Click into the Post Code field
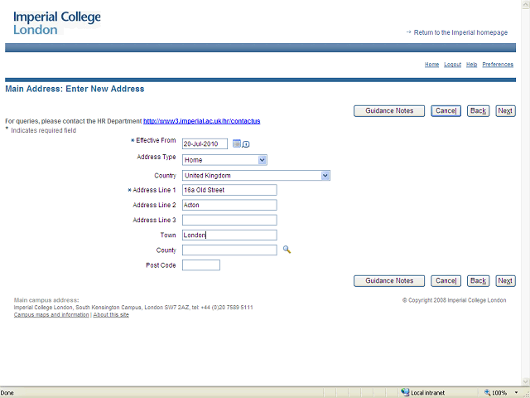Viewport: 530px width, 398px height. click(201, 265)
